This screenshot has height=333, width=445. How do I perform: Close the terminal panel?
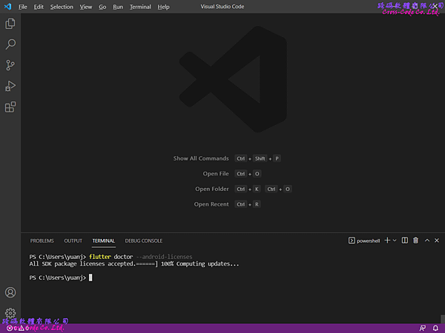[437, 240]
